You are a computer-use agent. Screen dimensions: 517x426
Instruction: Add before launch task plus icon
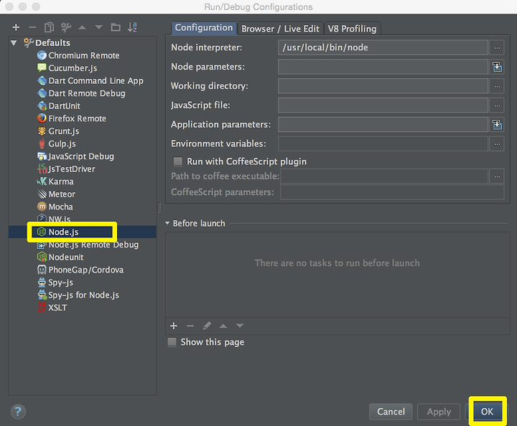click(174, 326)
